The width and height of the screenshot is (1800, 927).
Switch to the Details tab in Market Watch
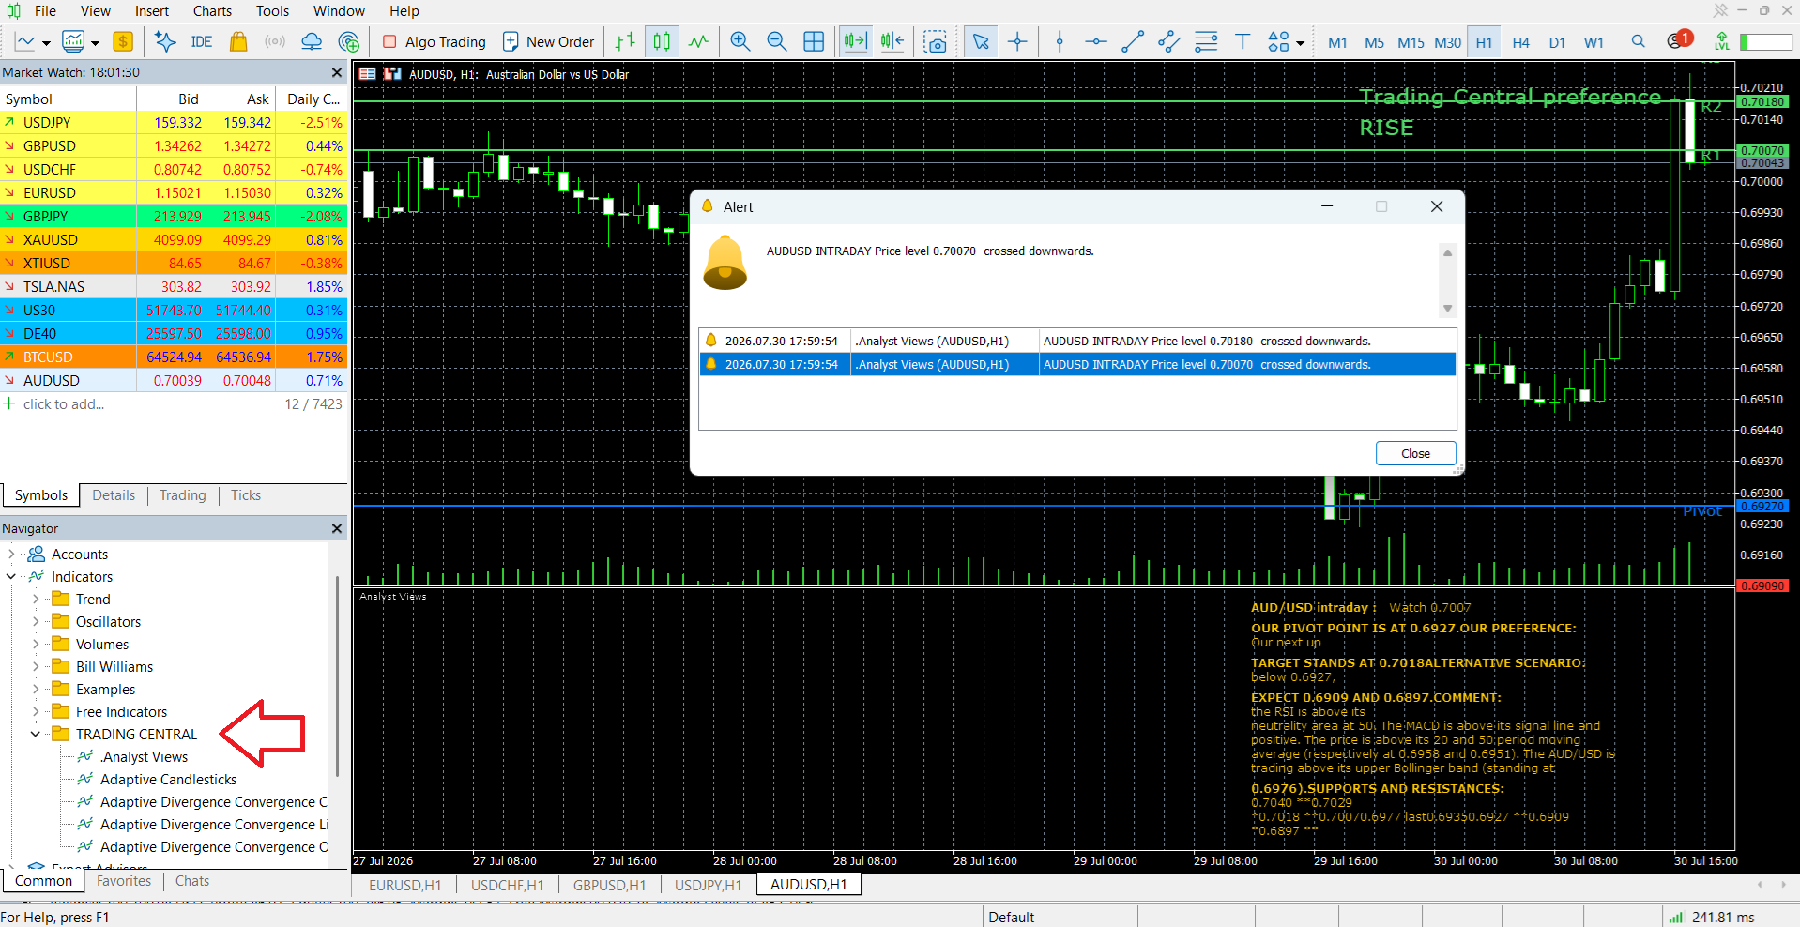click(x=114, y=495)
